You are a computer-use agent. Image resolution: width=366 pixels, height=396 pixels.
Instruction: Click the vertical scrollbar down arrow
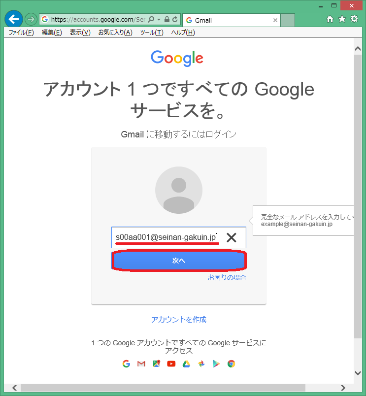pos(358,373)
